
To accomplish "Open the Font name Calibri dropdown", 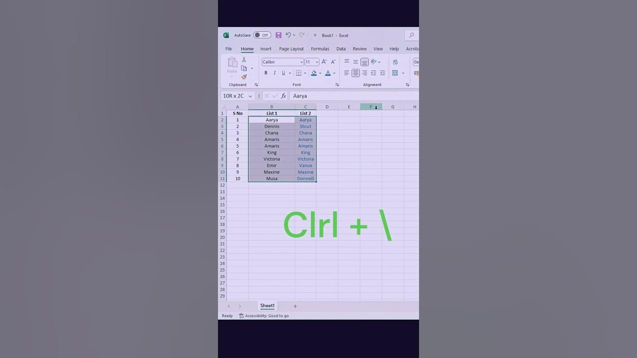I will pos(302,62).
